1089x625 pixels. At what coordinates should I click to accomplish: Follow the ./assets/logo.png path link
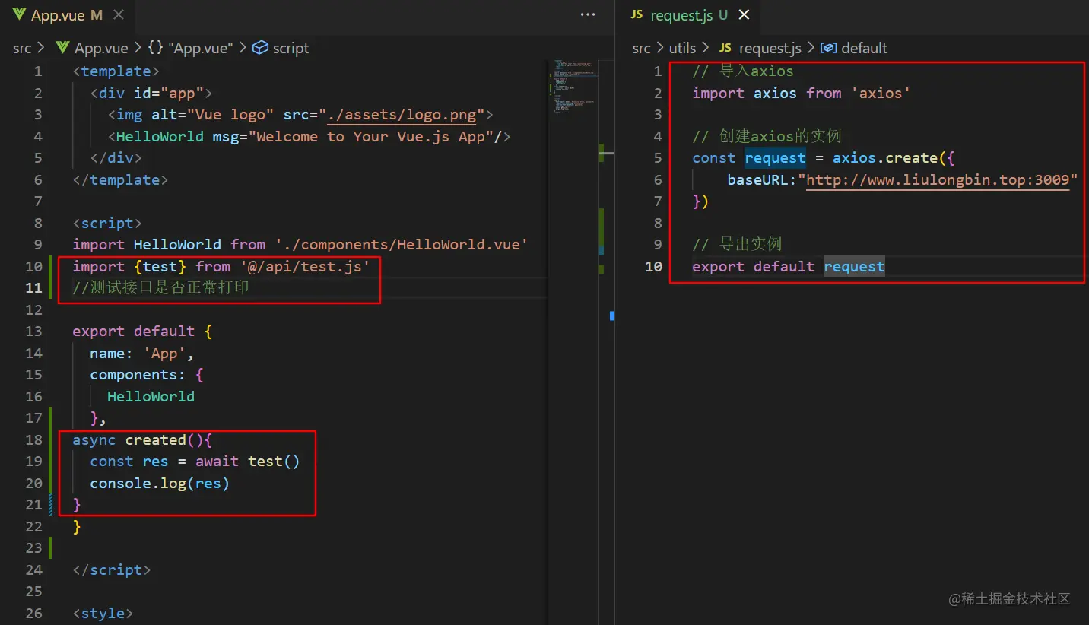[x=402, y=115]
